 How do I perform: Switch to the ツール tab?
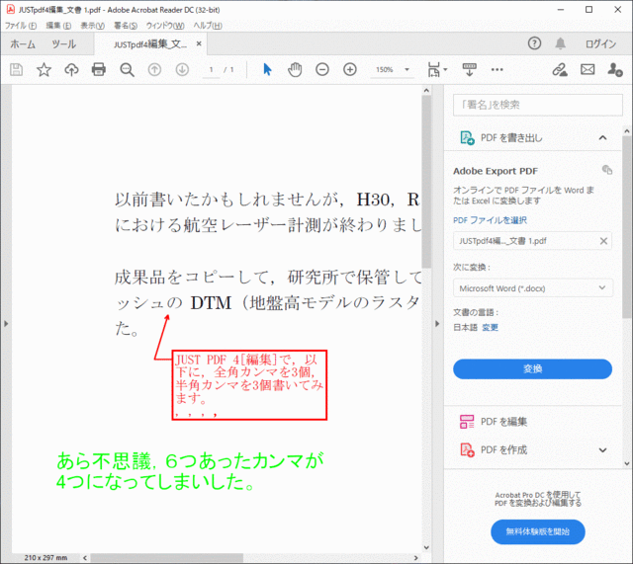click(x=63, y=43)
